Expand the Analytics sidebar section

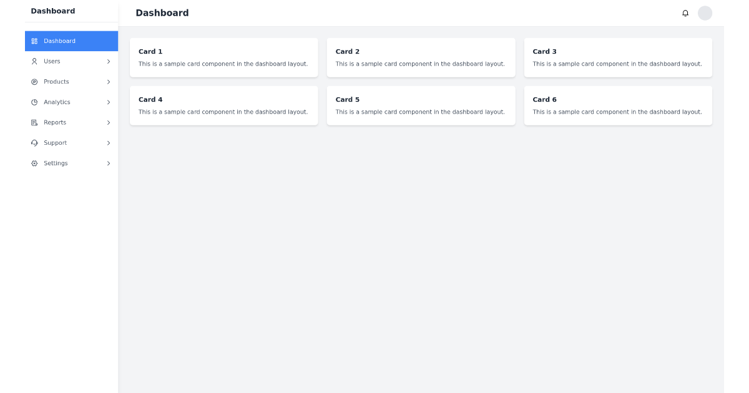pyautogui.click(x=109, y=102)
